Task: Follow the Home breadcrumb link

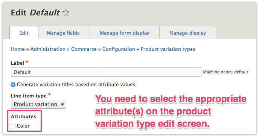Action: 18,49
